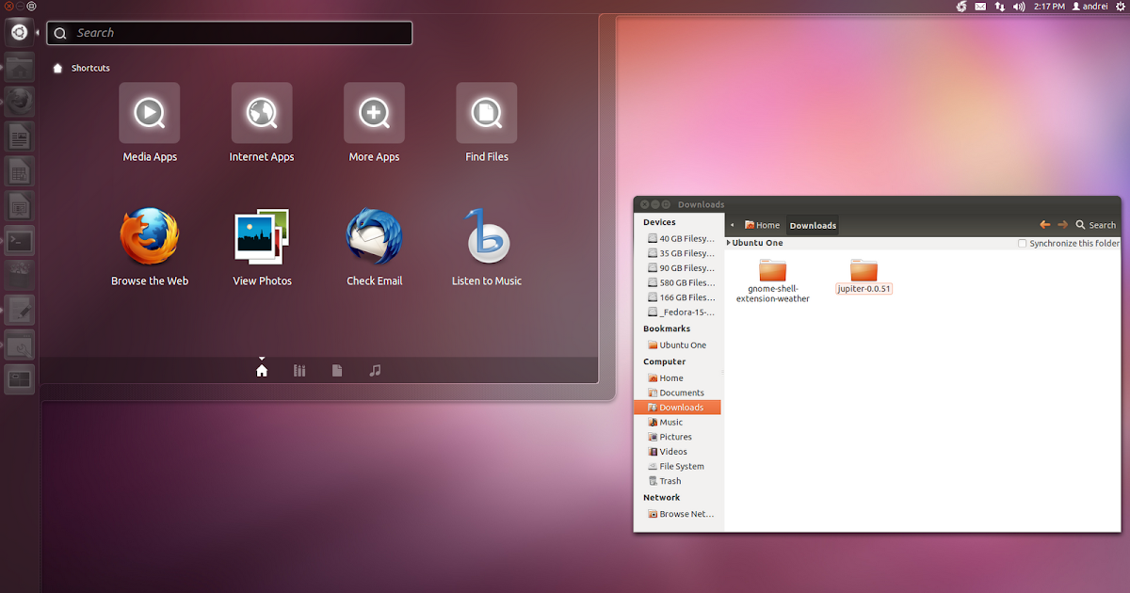Select the jupiter-0.0.51 folder

[x=864, y=271]
